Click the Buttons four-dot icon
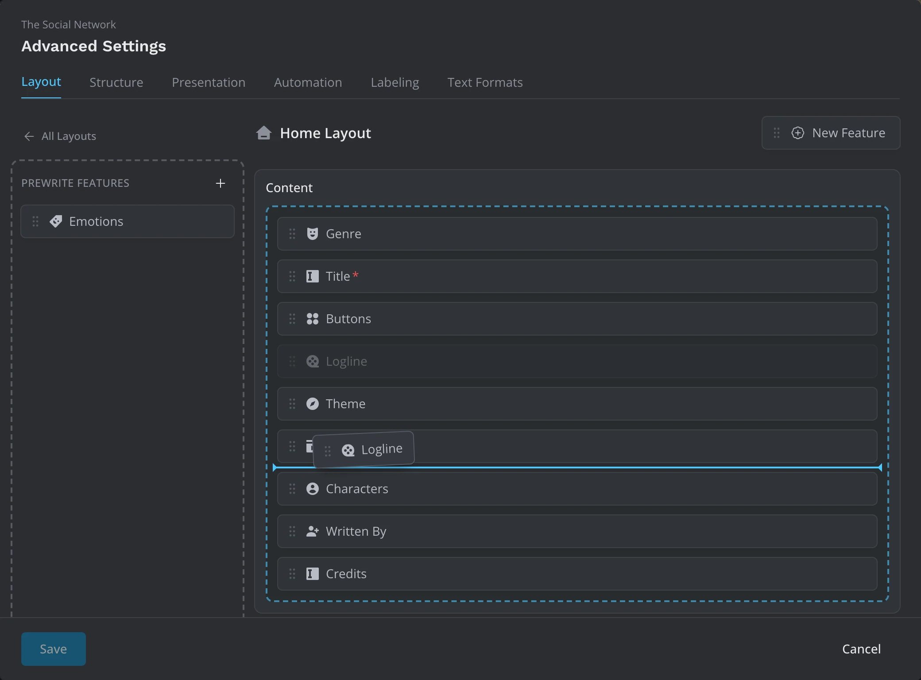 (x=313, y=319)
